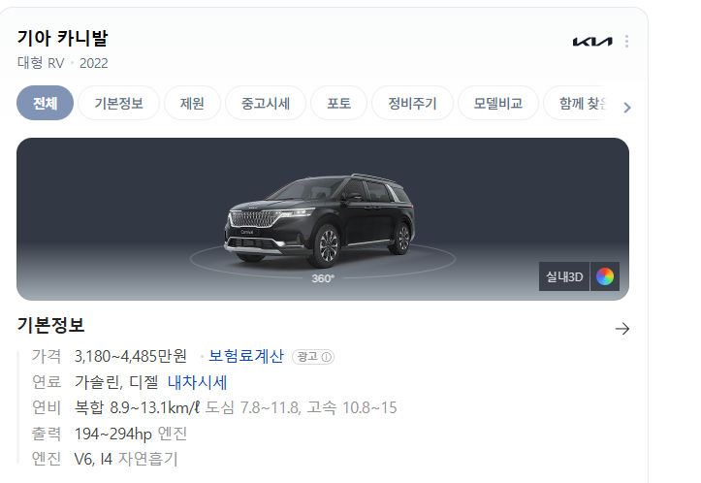Image resolution: width=701 pixels, height=483 pixels.
Task: Open the color wheel picker
Action: point(605,276)
